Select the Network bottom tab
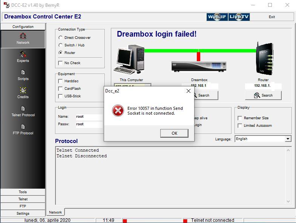The height and width of the screenshot is (223, 296). 55,212
